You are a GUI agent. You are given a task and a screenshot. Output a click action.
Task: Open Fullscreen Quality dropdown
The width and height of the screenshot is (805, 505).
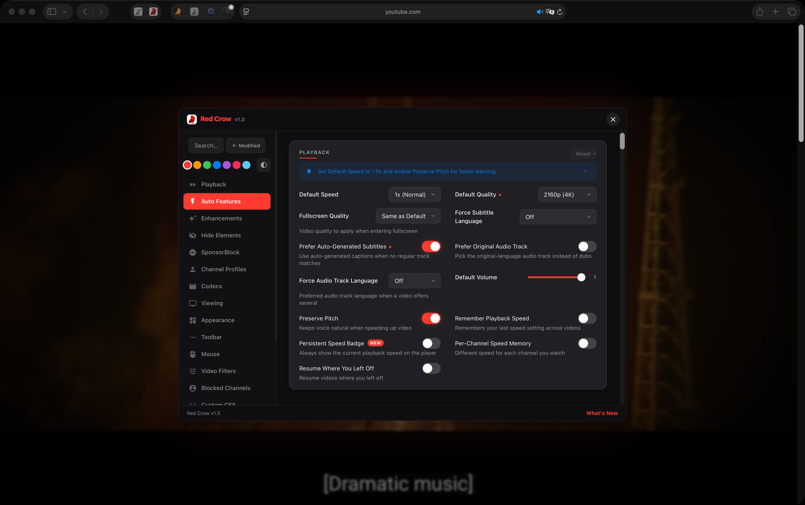coord(408,216)
